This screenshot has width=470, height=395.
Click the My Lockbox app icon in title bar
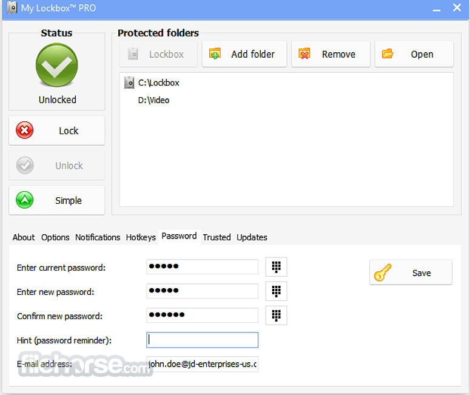coord(12,7)
